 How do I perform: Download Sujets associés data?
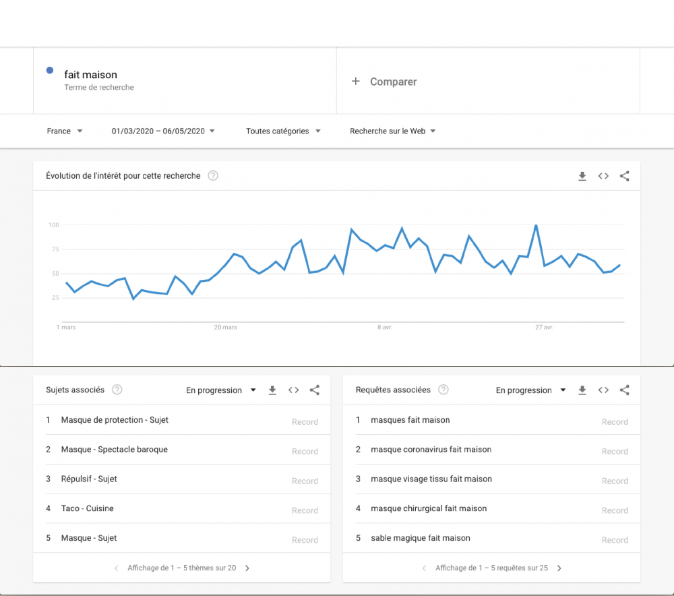tap(272, 390)
